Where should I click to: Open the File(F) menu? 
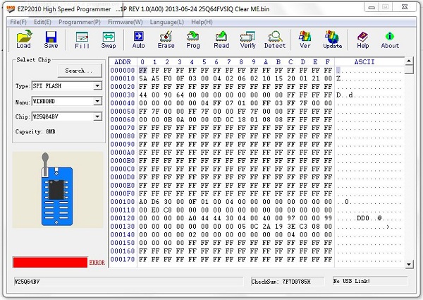[x=18, y=22]
